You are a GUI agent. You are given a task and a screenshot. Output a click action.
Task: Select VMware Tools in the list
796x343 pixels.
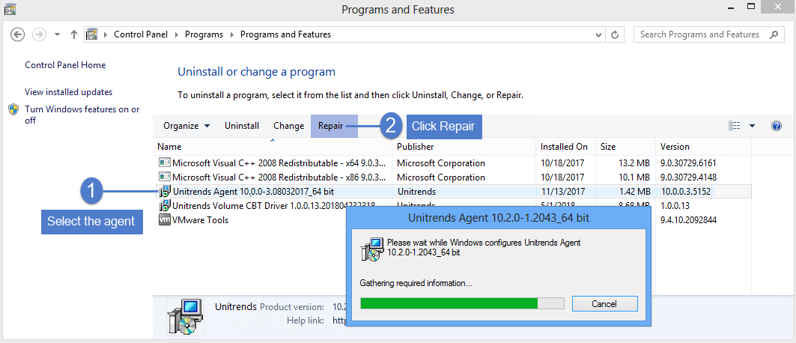tap(200, 219)
